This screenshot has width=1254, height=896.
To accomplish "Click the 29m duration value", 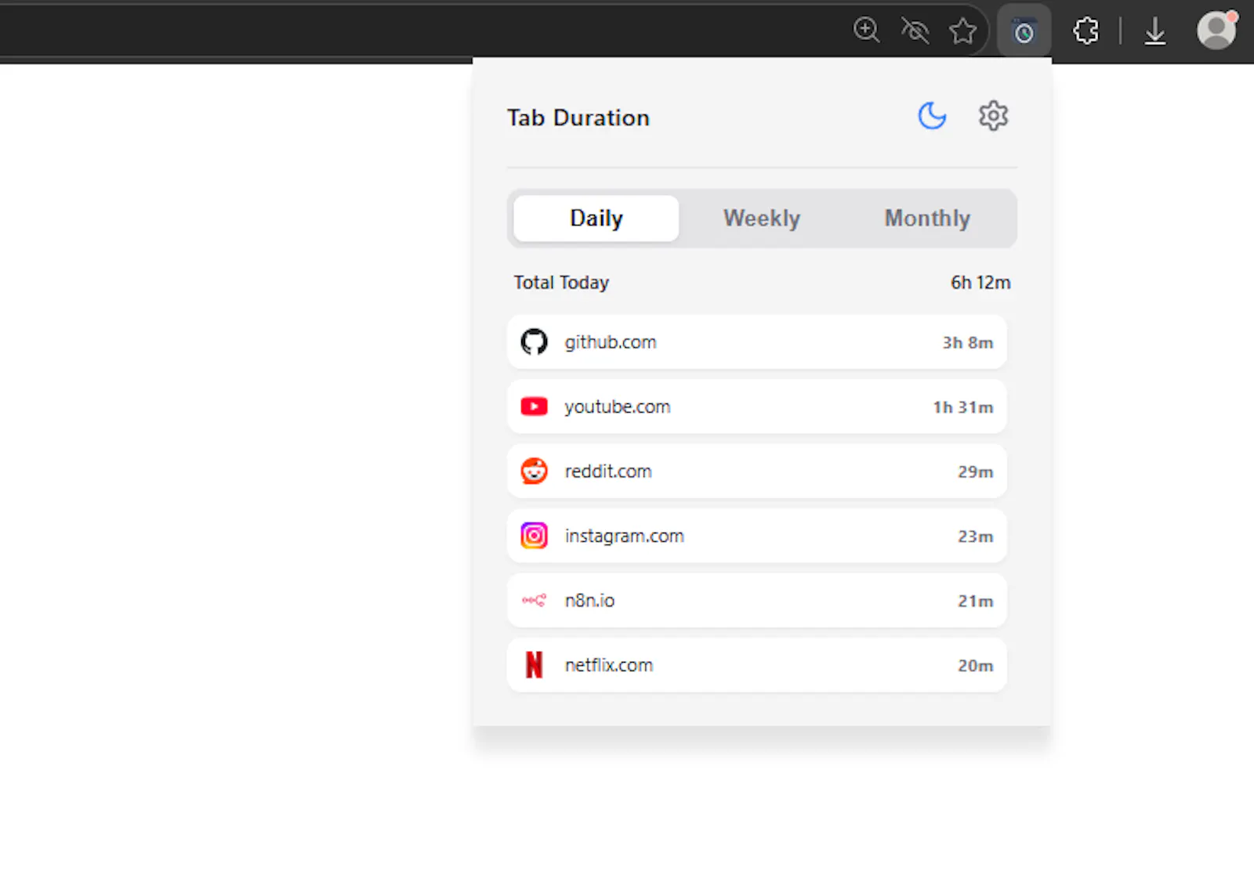I will point(976,472).
